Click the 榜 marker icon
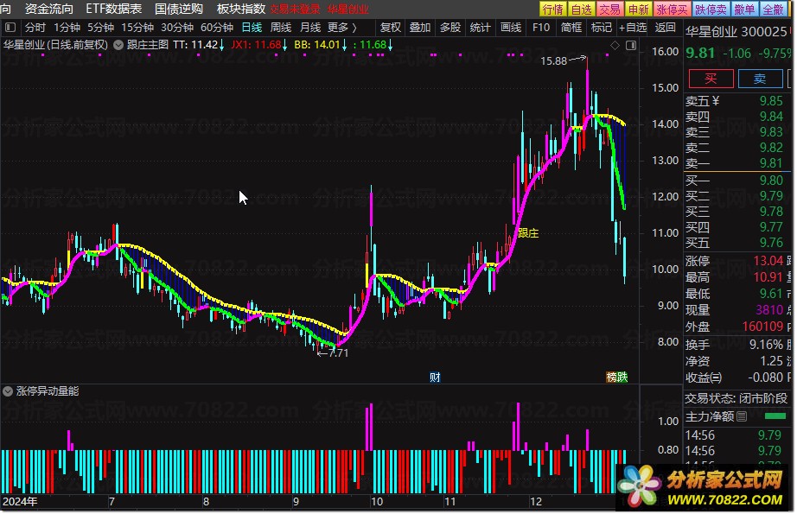797x514 pixels. coord(611,378)
